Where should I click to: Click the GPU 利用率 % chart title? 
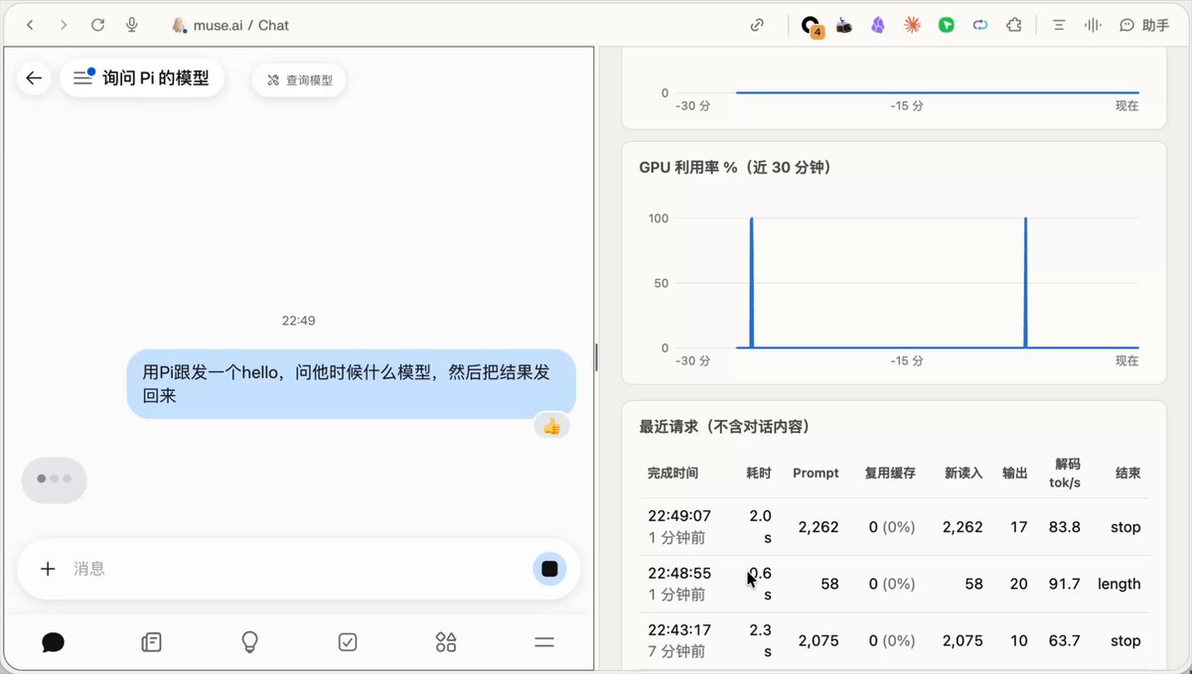736,167
